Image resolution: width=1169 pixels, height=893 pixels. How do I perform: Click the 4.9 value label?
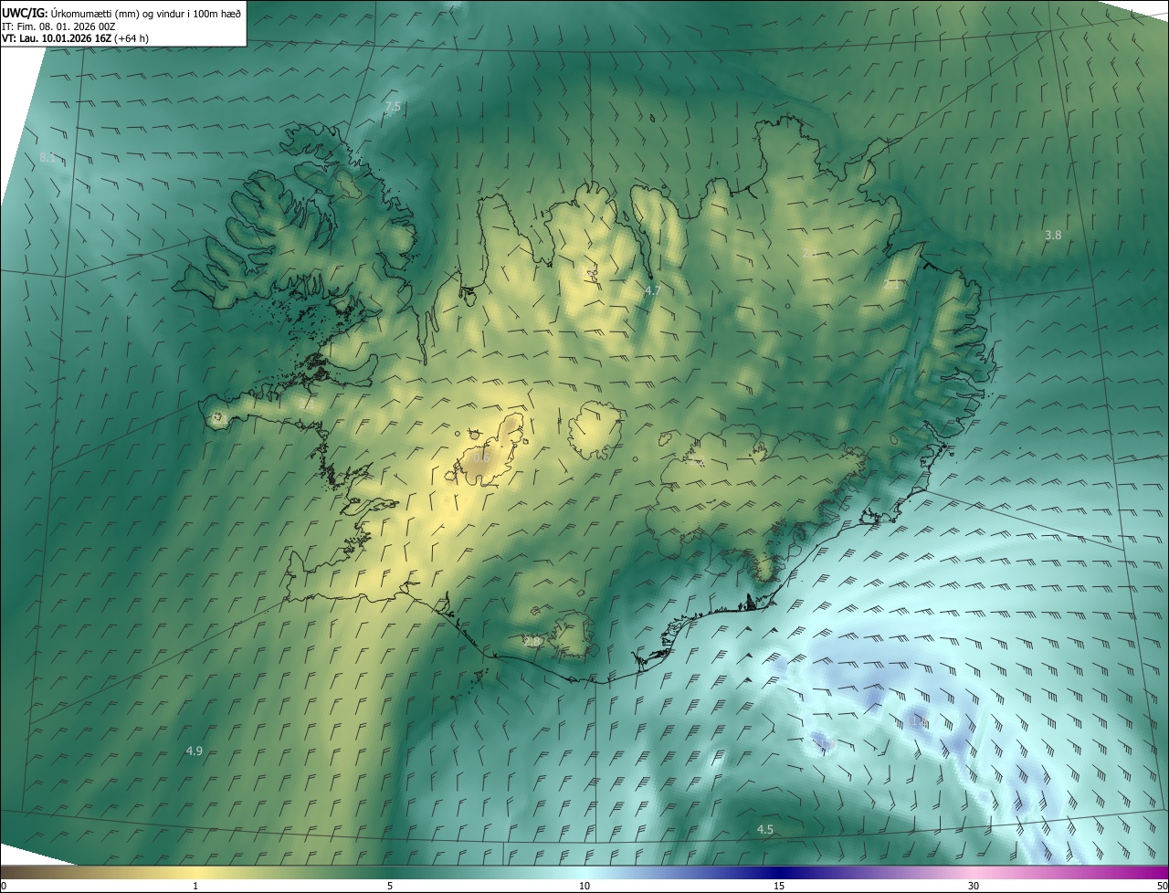click(x=194, y=751)
